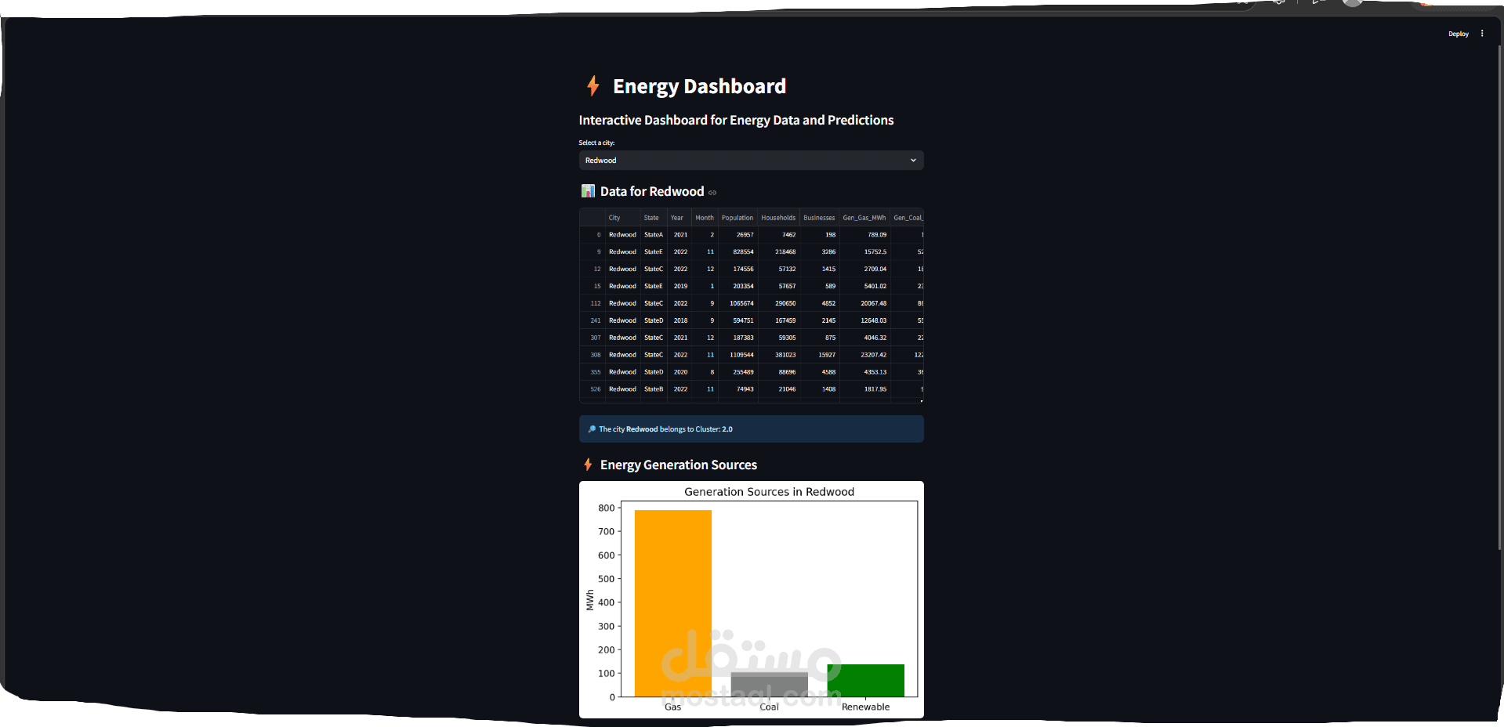
Task: Copy anchor link beside Data for Redwood
Action: [x=712, y=193]
